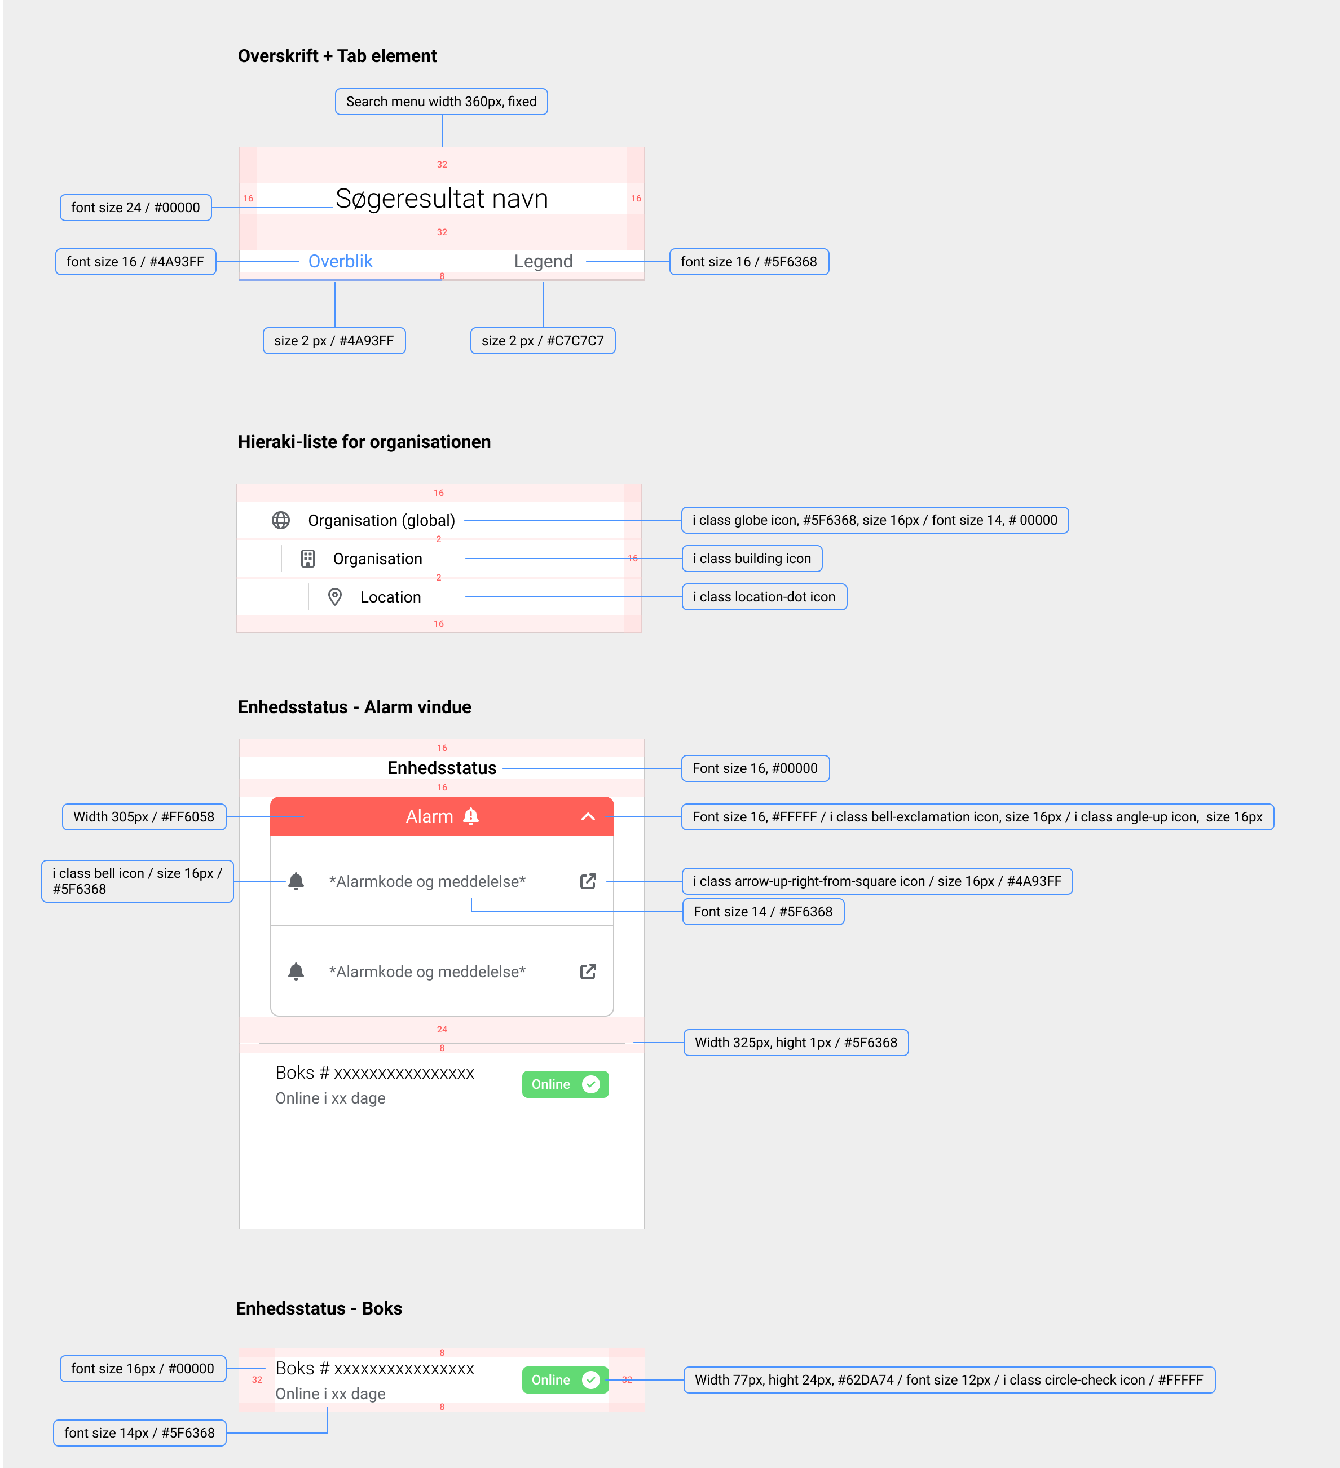Image resolution: width=1340 pixels, height=1468 pixels.
Task: Open first alarm via arrow-up-right-from-square icon
Action: click(588, 881)
